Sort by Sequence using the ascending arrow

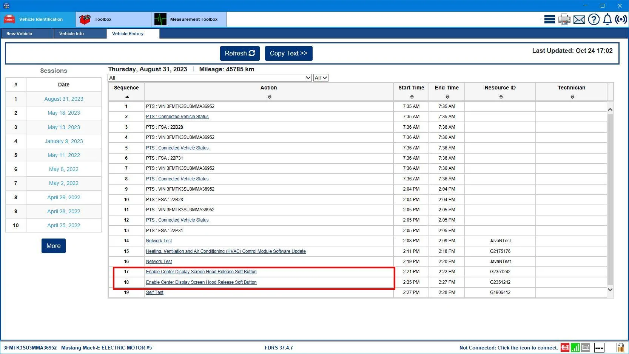coord(127,97)
